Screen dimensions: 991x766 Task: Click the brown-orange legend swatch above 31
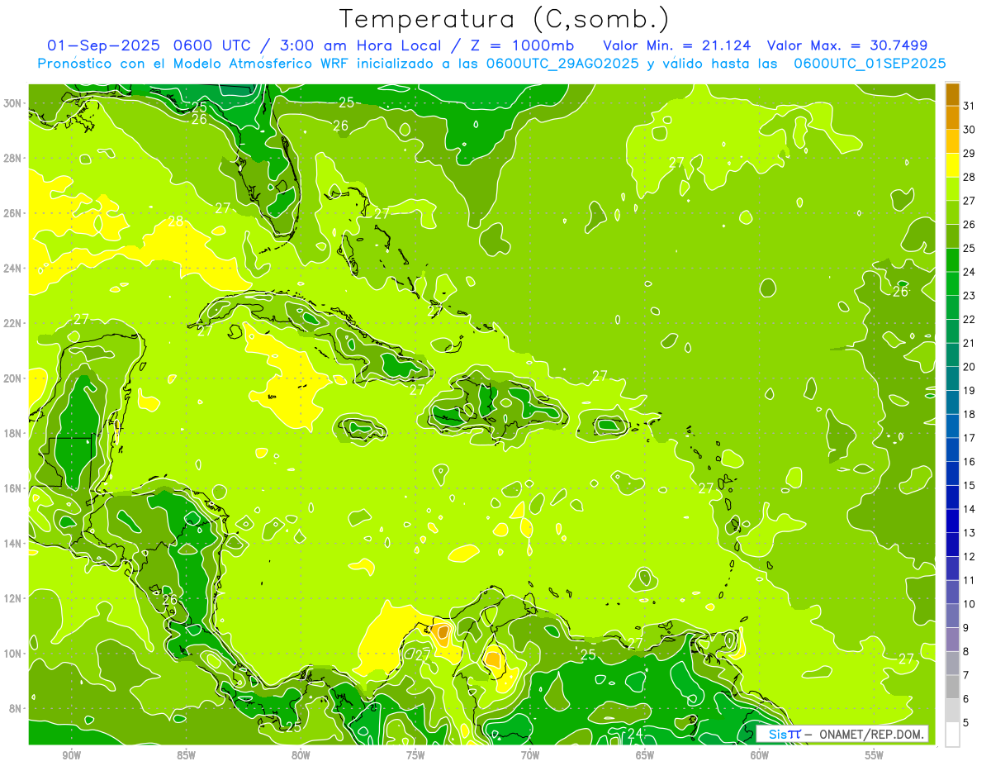(x=952, y=94)
